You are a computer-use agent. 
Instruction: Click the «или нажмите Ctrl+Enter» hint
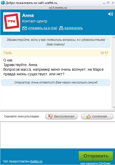click(x=96, y=163)
